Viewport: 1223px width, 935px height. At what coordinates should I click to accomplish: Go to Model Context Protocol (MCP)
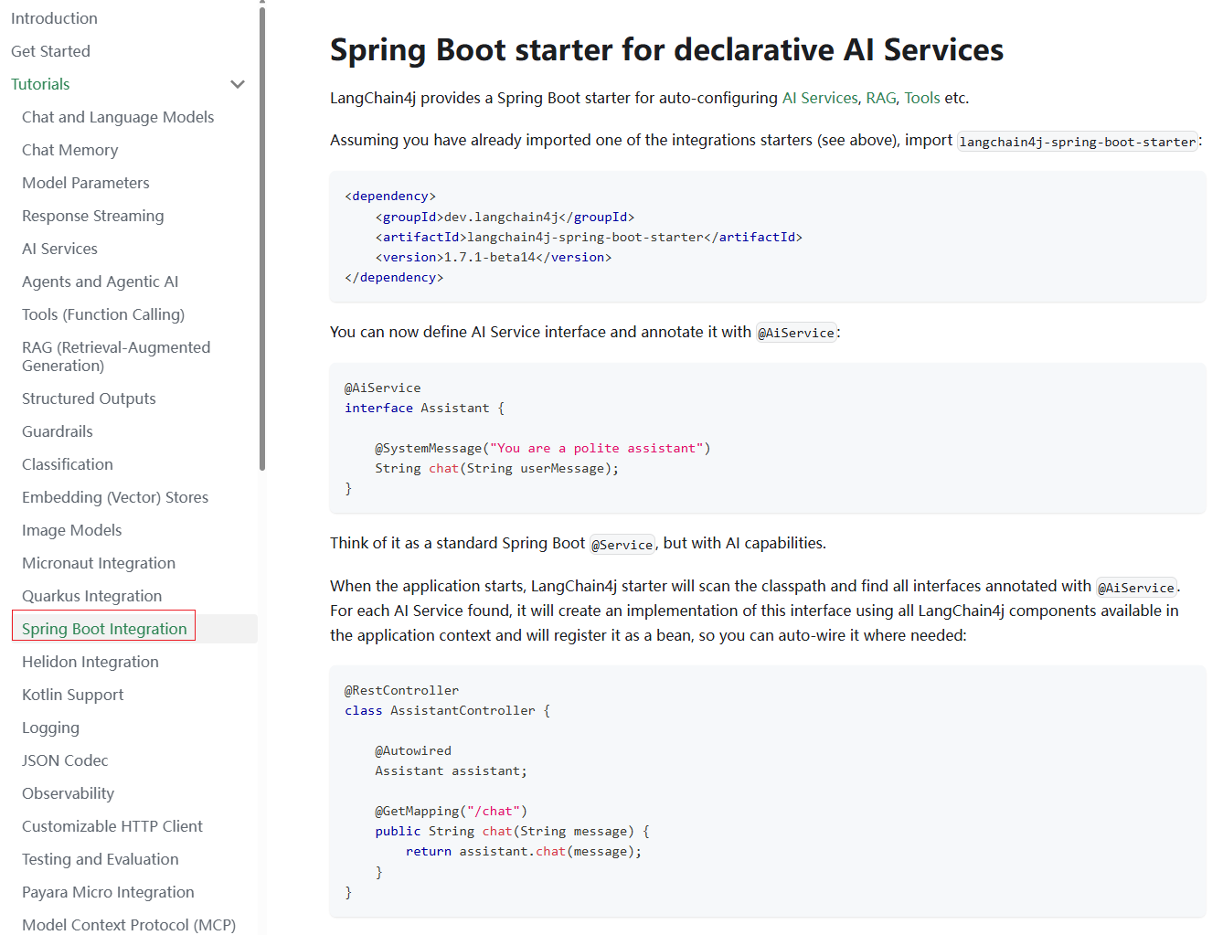[x=129, y=924]
